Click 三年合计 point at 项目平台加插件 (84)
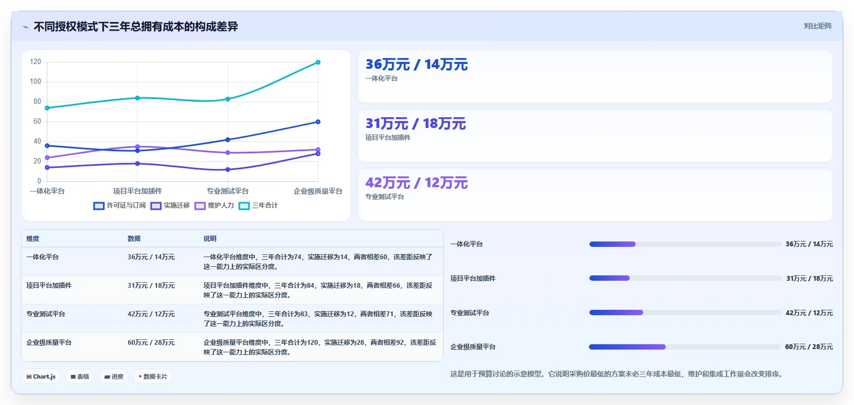Viewport: 854px width, 405px height. pyautogui.click(x=137, y=98)
